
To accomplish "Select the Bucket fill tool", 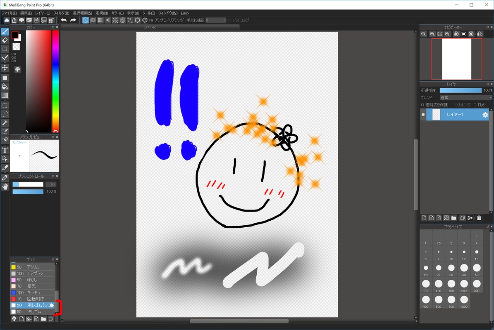I will coord(5,87).
